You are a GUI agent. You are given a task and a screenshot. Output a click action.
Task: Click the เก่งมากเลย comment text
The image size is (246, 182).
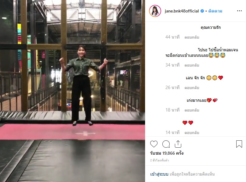[196, 100]
